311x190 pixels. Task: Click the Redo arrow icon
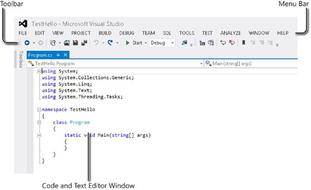(x=110, y=43)
